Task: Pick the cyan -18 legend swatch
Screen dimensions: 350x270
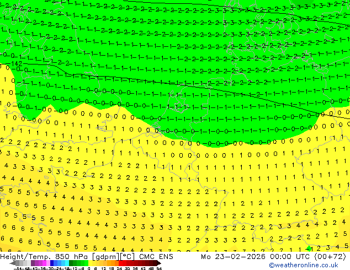Action: pos(67,263)
